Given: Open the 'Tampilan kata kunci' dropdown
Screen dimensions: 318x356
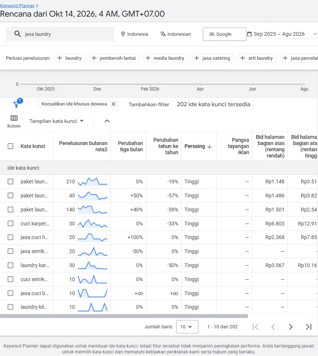Looking at the screenshot, I should (56, 121).
